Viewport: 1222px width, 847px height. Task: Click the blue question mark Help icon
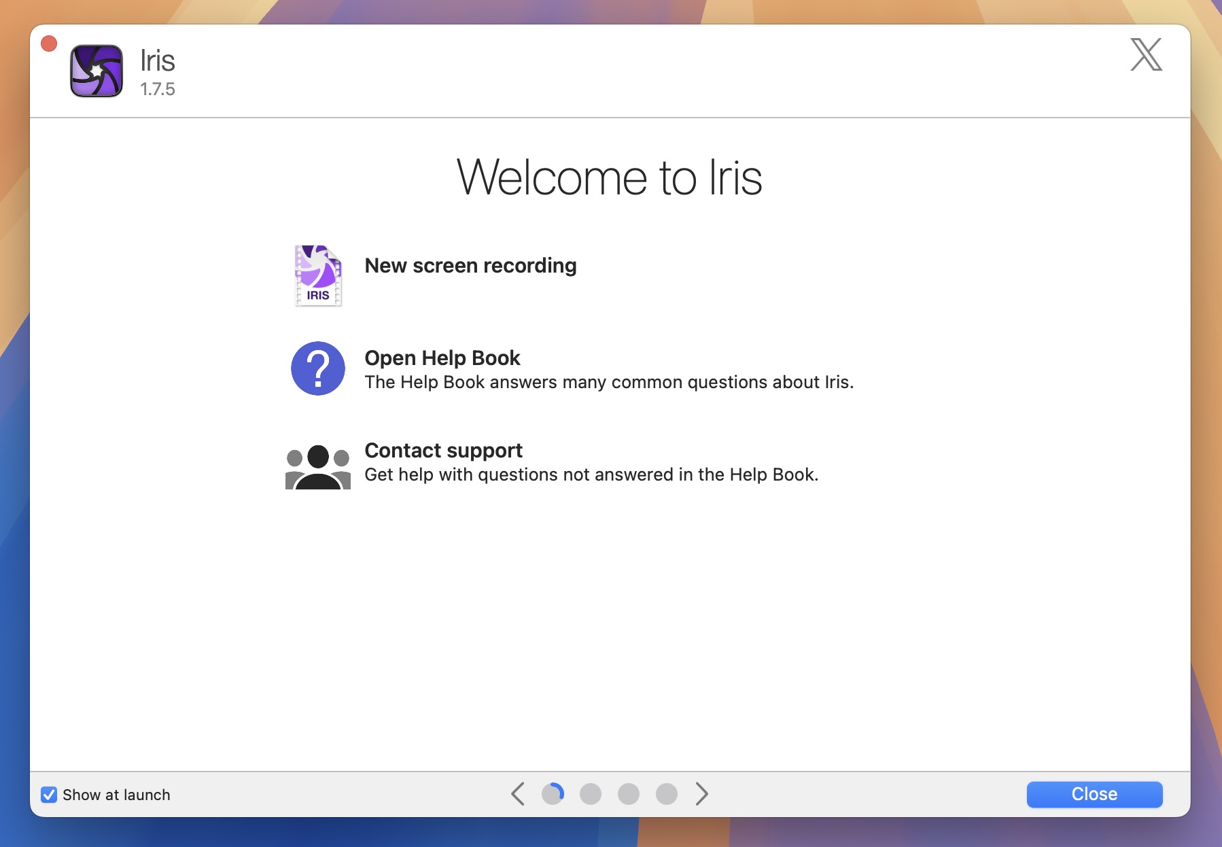click(x=317, y=368)
